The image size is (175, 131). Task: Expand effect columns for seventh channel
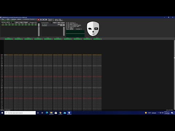(x=72, y=39)
